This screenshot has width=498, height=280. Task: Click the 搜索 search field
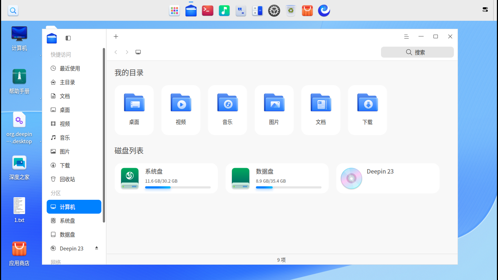point(417,52)
